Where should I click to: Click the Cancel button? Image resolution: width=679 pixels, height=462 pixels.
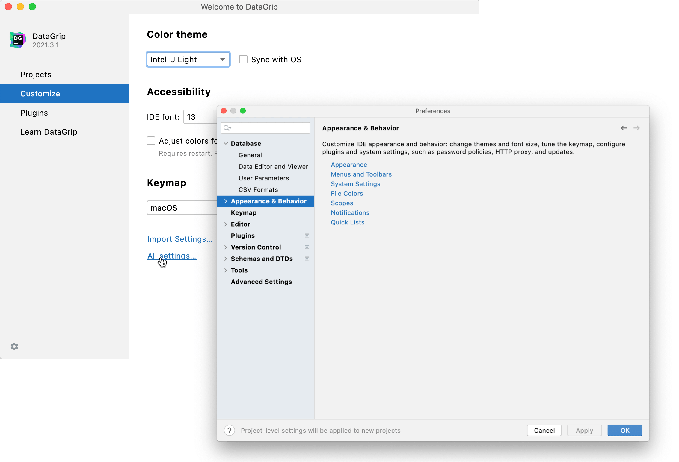pos(544,431)
